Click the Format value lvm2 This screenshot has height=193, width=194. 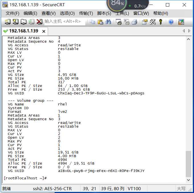point(63,112)
